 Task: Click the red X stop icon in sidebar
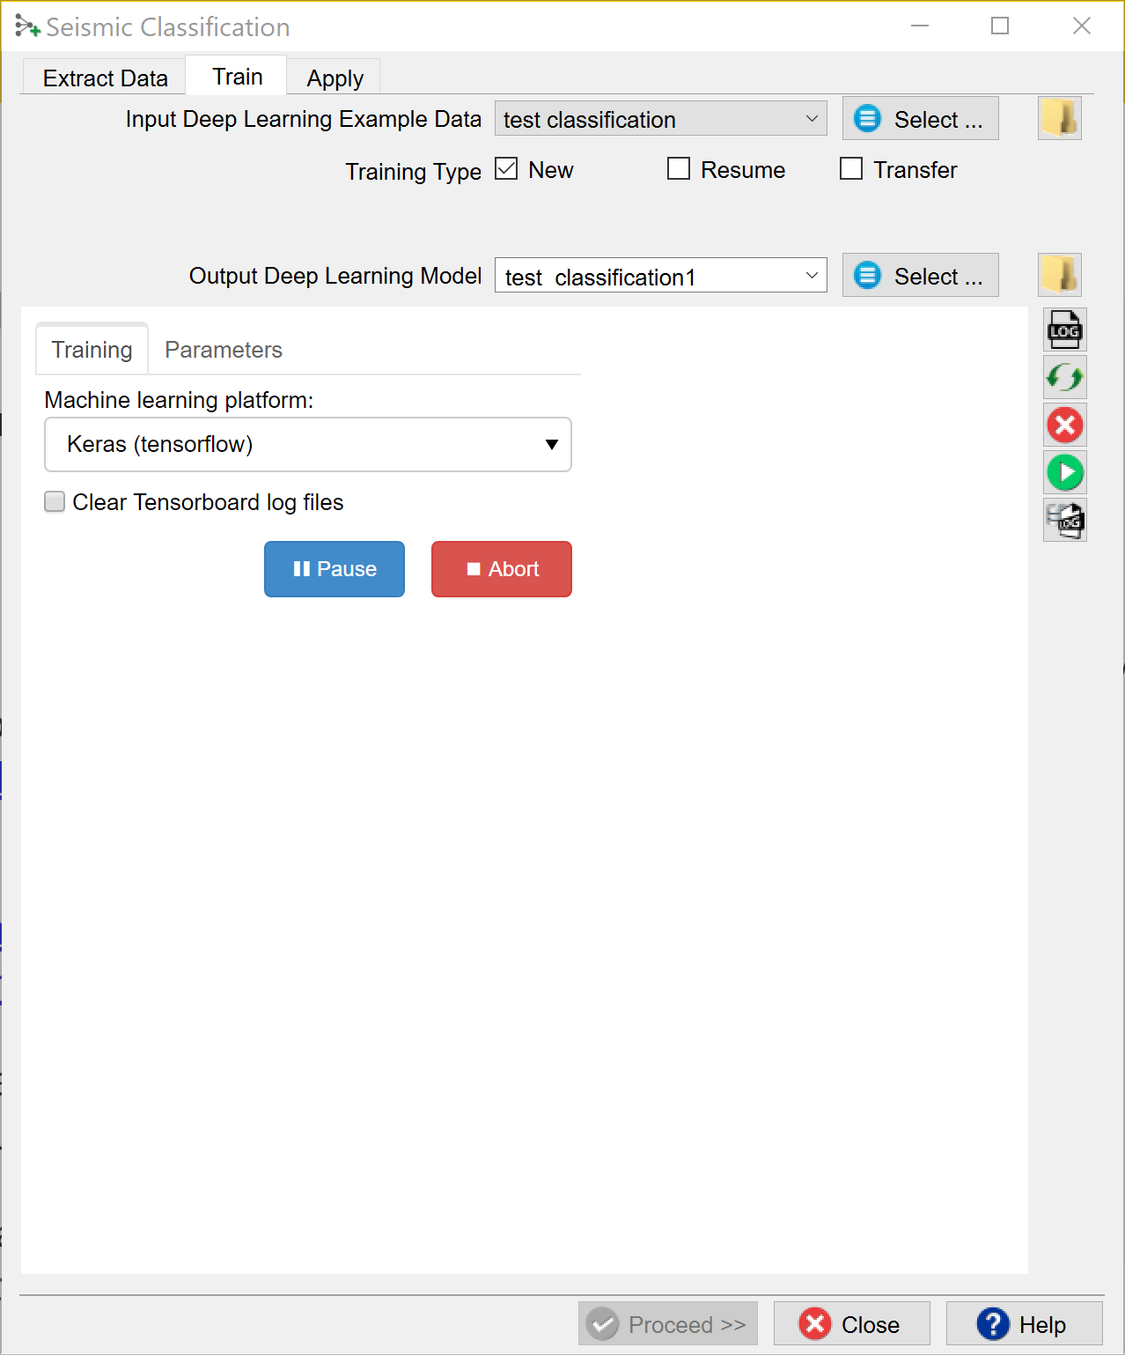tap(1064, 426)
